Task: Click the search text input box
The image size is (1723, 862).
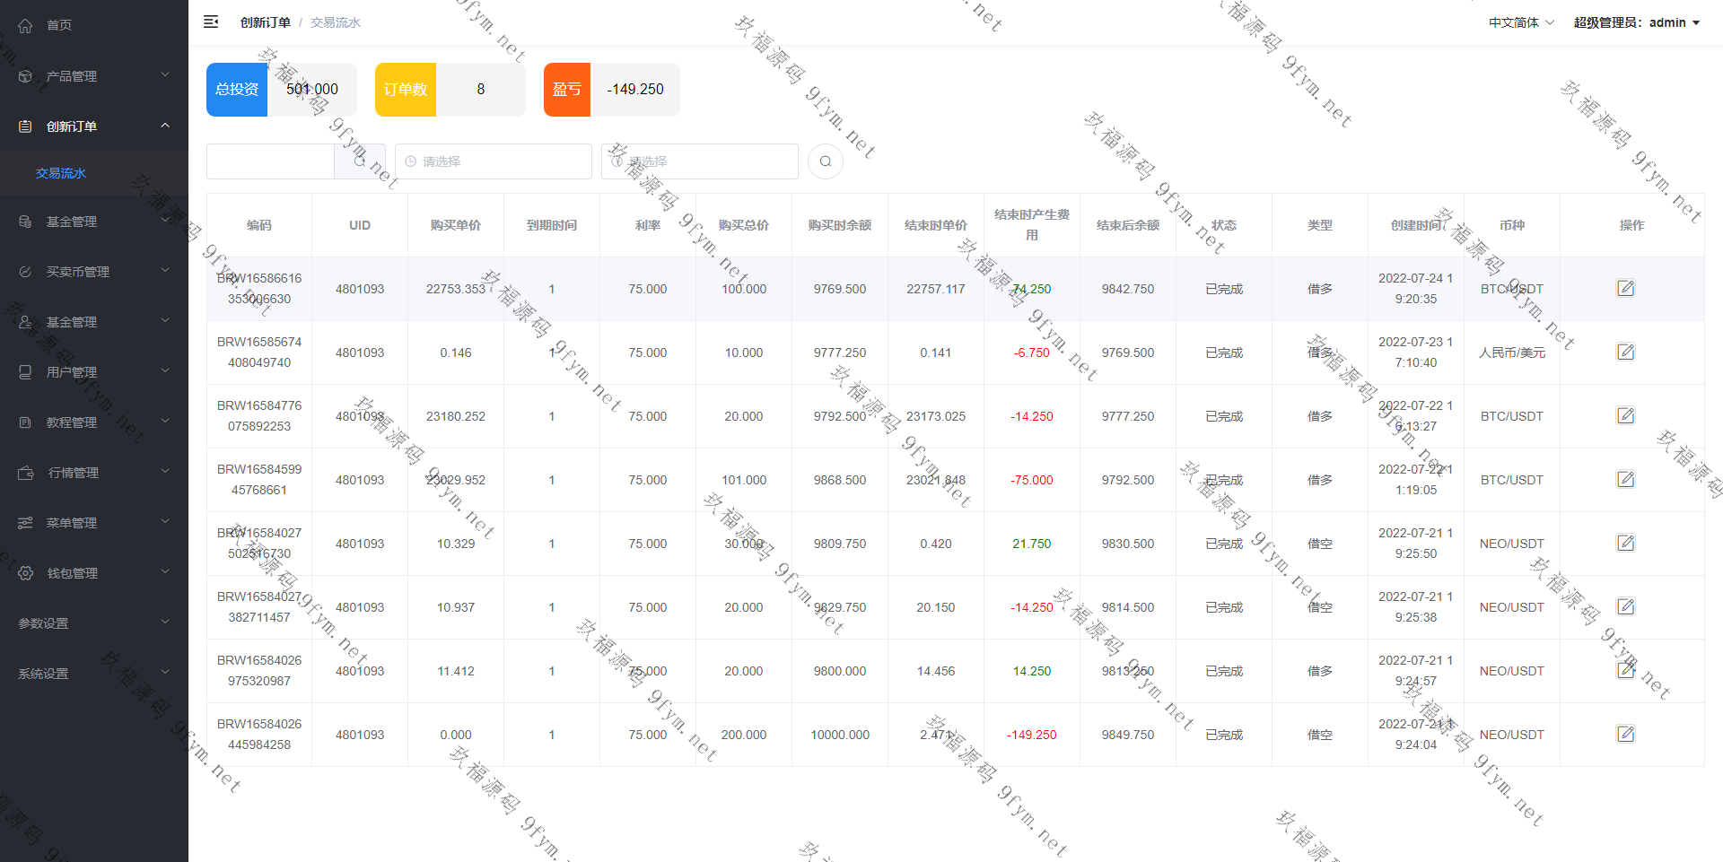Action: [x=270, y=161]
